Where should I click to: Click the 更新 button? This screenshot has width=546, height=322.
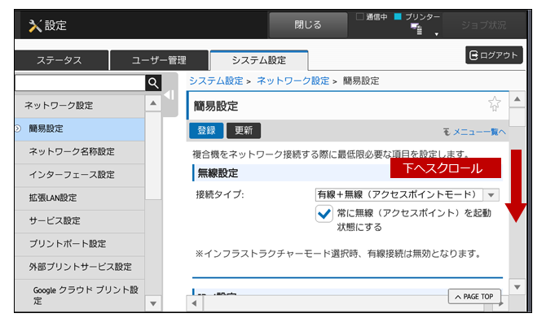click(x=244, y=131)
